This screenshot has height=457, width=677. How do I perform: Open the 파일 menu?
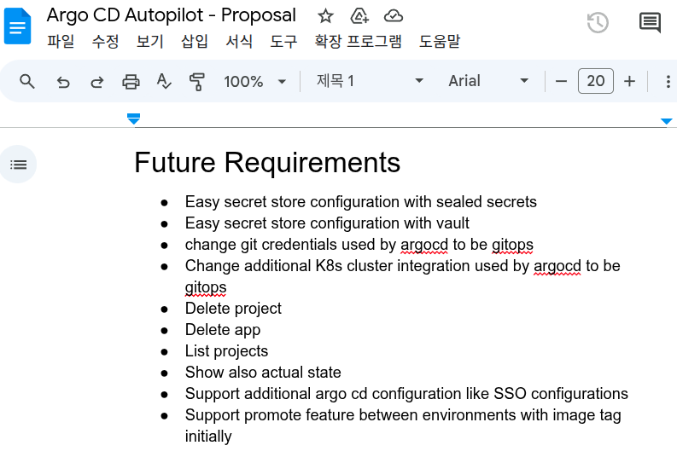point(61,42)
